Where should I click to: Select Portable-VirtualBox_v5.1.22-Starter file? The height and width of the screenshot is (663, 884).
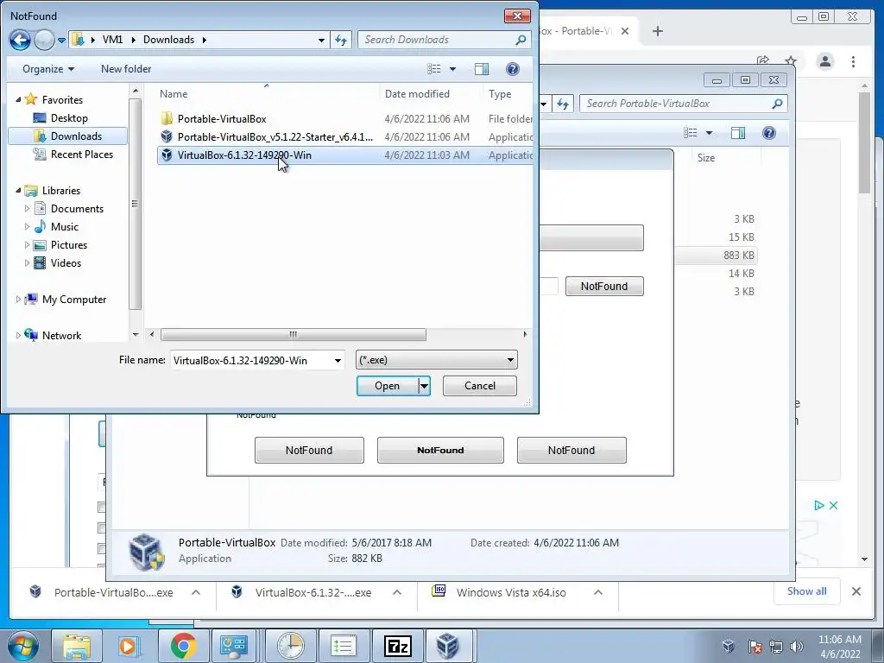pos(275,136)
